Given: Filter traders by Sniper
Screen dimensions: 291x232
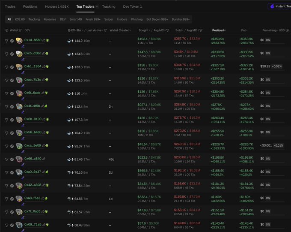Looking at the screenshot, I should [x=109, y=19].
